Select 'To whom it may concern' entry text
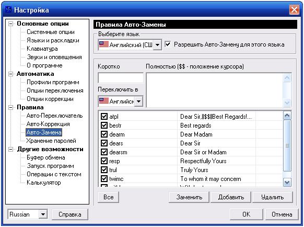304x227 pixels. (x=211, y=179)
